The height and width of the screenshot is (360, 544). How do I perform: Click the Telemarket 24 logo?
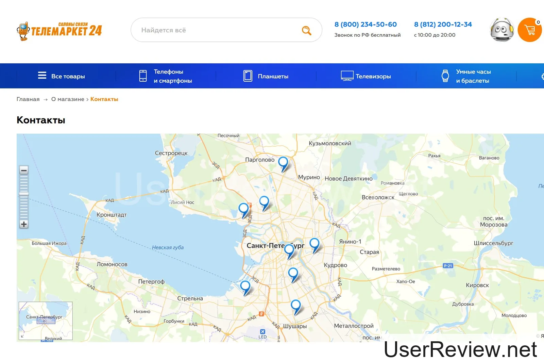click(x=60, y=31)
